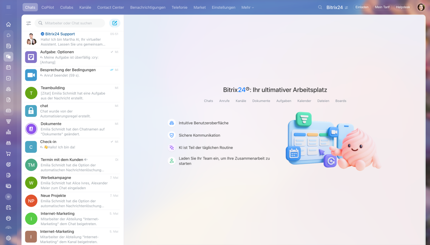
Task: Open the documents page icon in sidebar
Action: pos(8,100)
